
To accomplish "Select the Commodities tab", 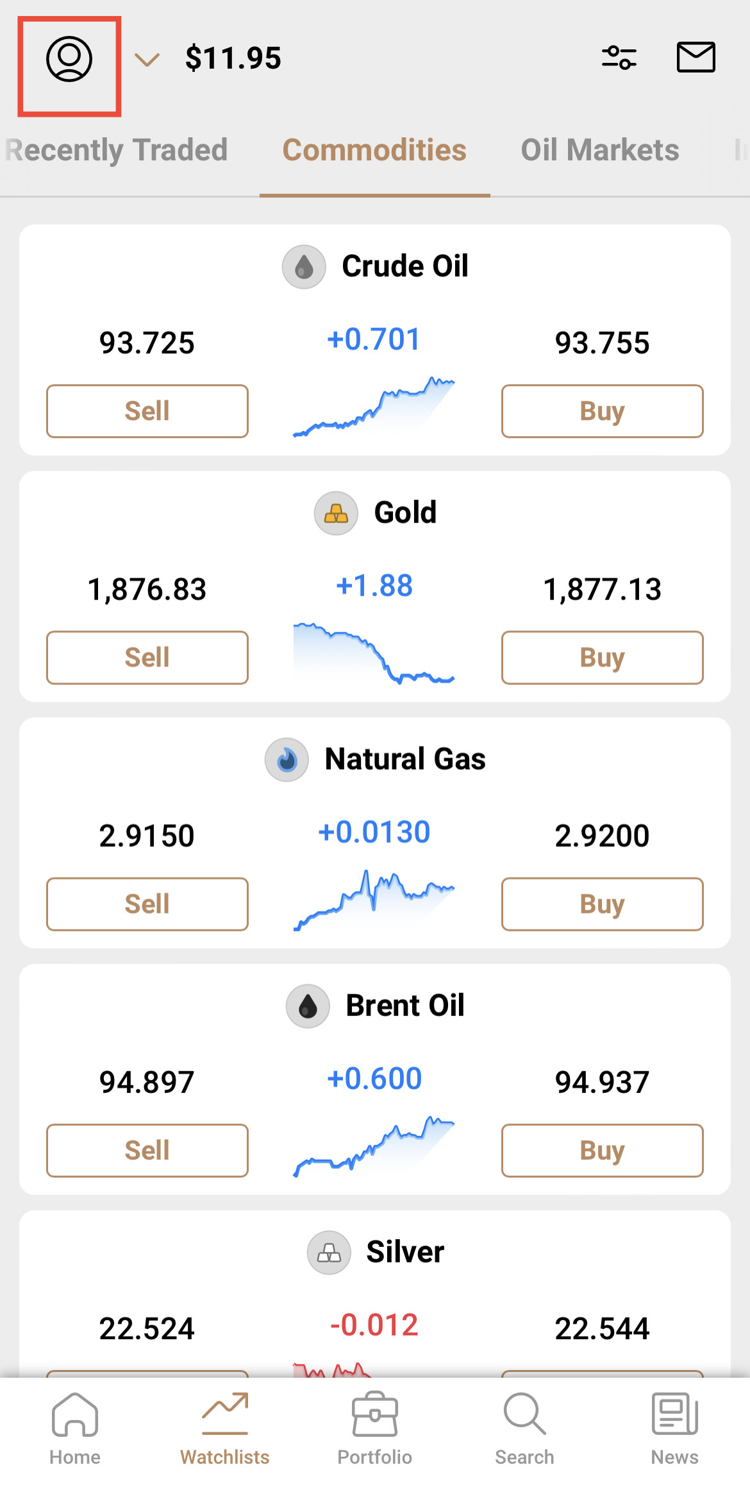I will 374,150.
